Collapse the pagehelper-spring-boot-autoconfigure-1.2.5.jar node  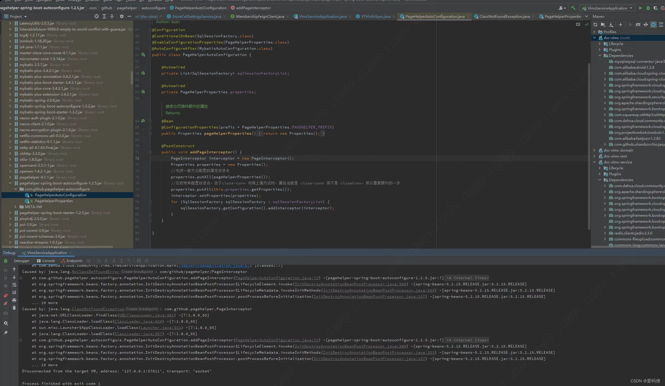click(x=10, y=183)
